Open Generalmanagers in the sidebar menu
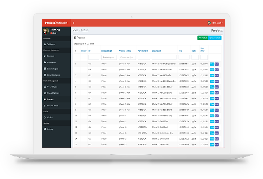 pos(53,75)
